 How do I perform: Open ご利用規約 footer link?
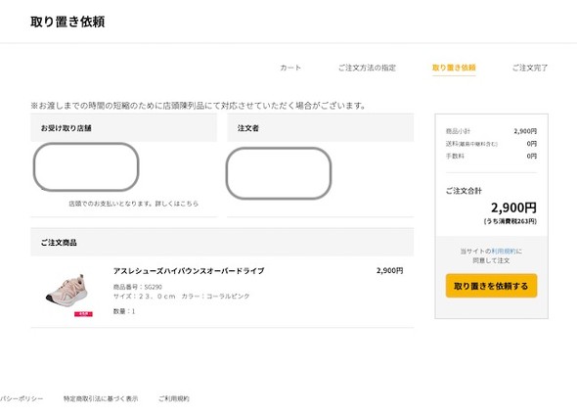[174, 398]
